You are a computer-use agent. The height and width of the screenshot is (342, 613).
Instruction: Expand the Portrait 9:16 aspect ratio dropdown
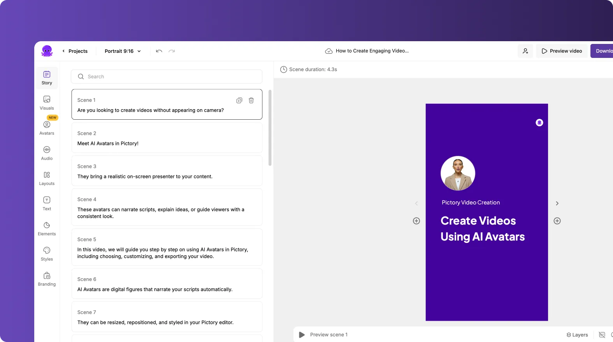[x=123, y=51]
